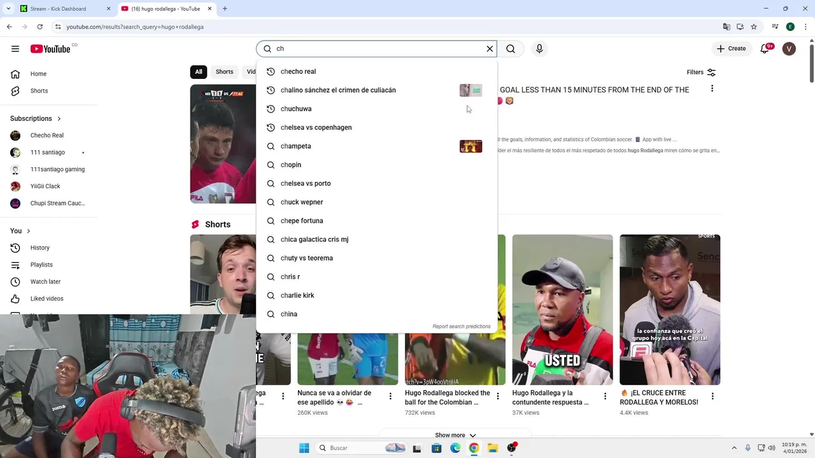Screen dimensions: 815x458
Task: Close the hugo rodallega YouTube tab
Action: [209, 9]
